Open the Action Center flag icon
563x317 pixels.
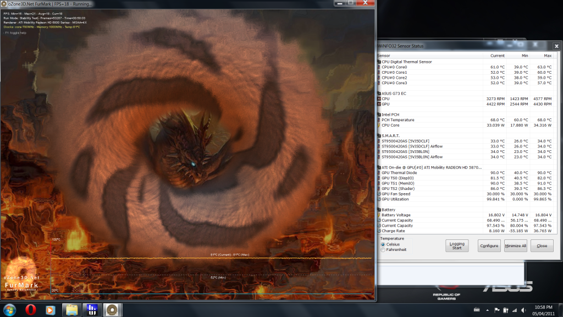[497, 310]
